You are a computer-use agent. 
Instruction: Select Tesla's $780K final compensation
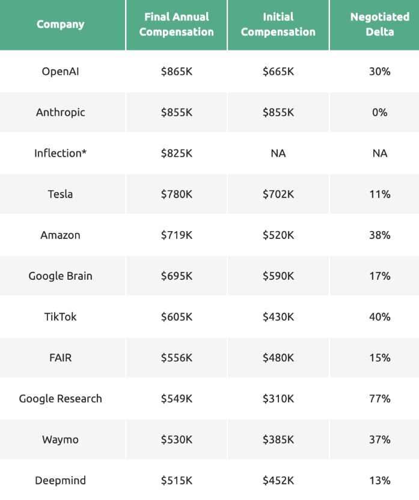[x=177, y=194]
